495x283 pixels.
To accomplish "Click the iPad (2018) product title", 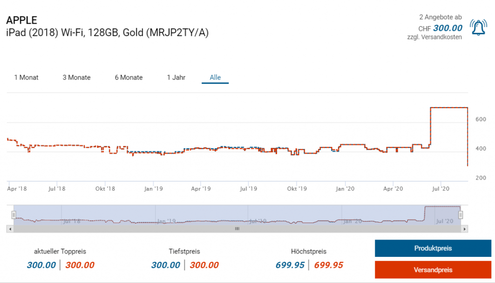I will point(107,33).
